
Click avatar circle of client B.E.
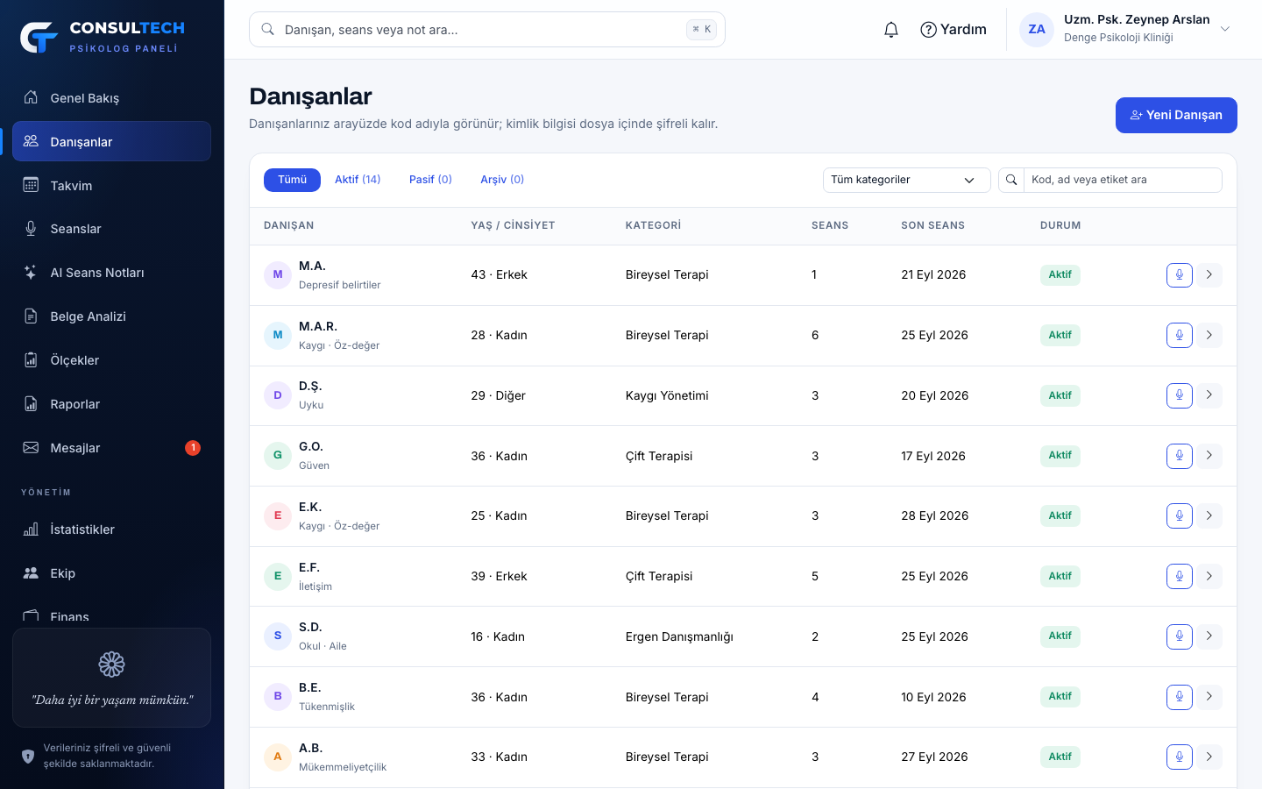pyautogui.click(x=278, y=697)
